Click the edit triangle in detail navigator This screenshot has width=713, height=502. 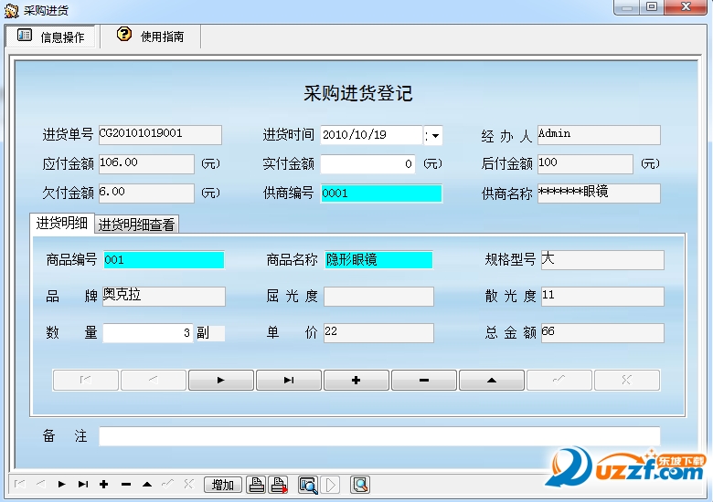coord(492,380)
